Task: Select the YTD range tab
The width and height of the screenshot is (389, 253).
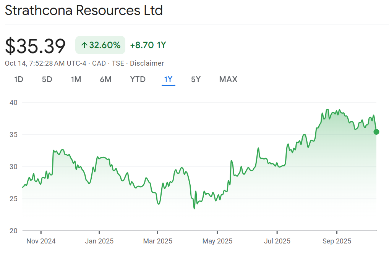Action: pyautogui.click(x=138, y=79)
